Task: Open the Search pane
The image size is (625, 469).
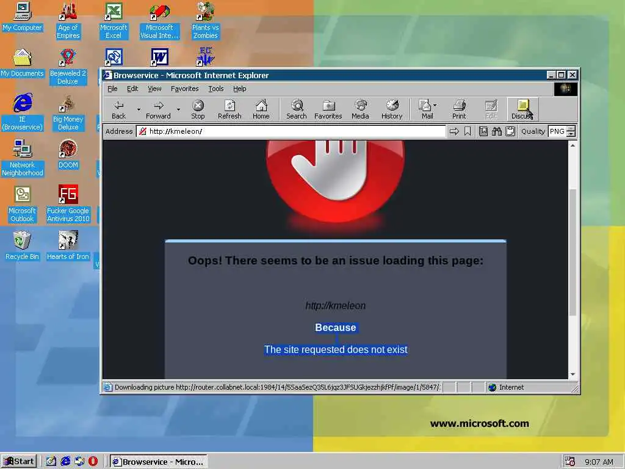Action: (297, 109)
